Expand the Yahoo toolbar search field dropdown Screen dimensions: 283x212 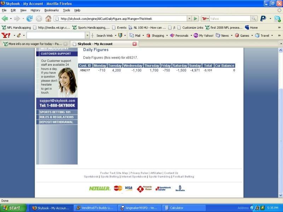pyautogui.click(x=87, y=35)
